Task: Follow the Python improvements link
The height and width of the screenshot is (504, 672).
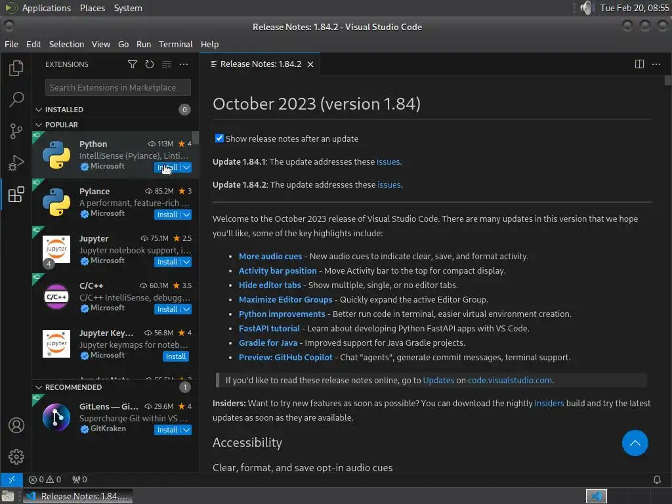Action: pyautogui.click(x=282, y=314)
